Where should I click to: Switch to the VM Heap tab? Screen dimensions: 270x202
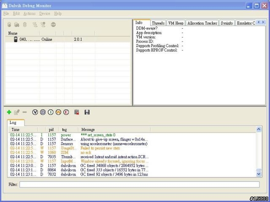[176, 23]
